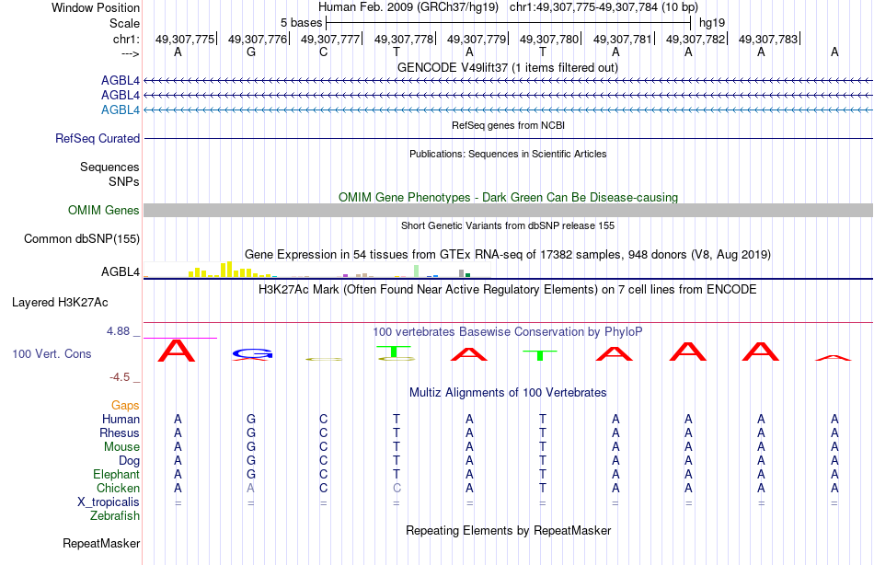Click the Common dbSNP(155) track label
874x565 pixels.
point(82,238)
